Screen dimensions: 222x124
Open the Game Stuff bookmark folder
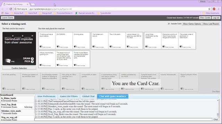31,13
